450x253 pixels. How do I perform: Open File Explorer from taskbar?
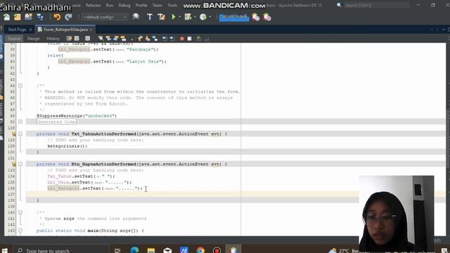click(151, 250)
